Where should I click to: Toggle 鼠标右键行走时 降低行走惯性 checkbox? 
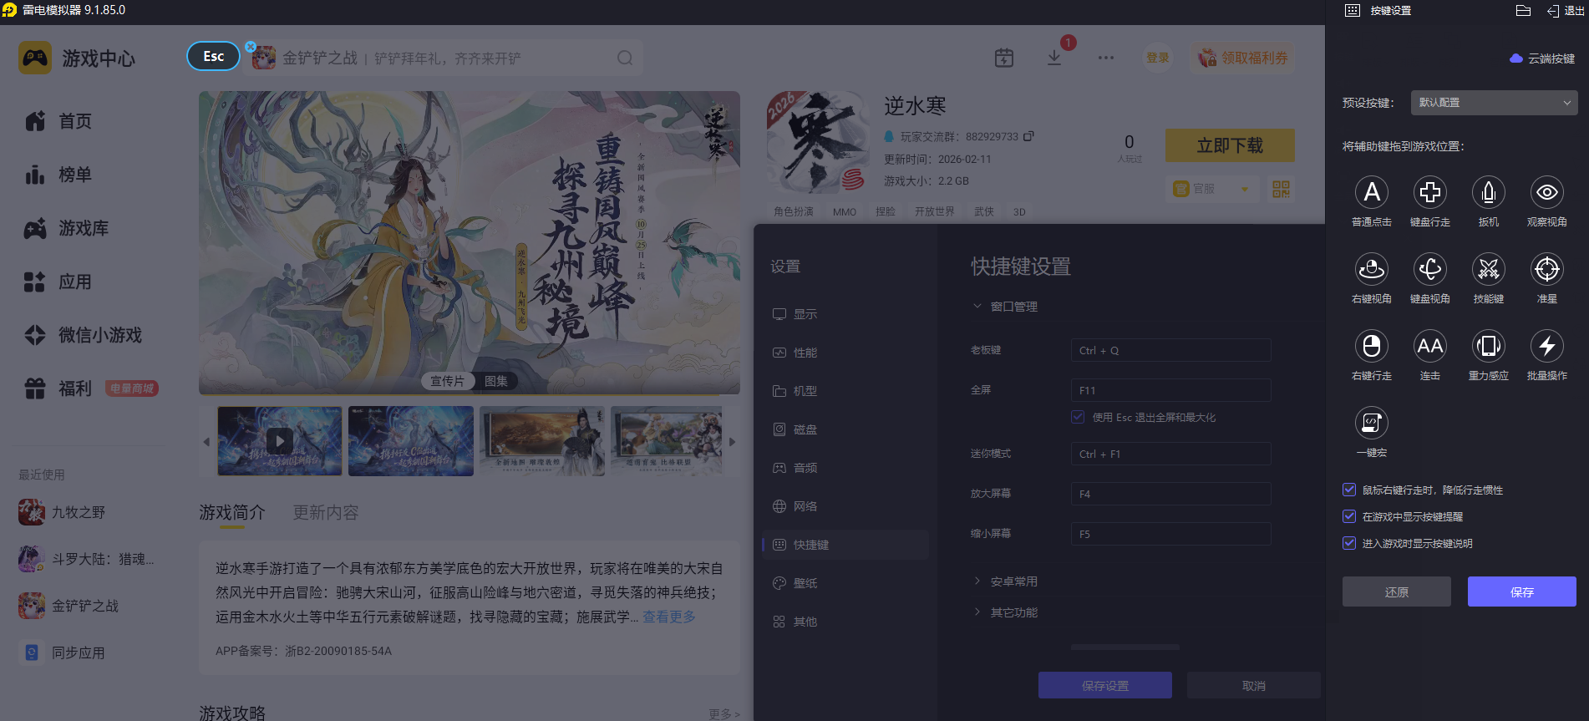[1349, 490]
